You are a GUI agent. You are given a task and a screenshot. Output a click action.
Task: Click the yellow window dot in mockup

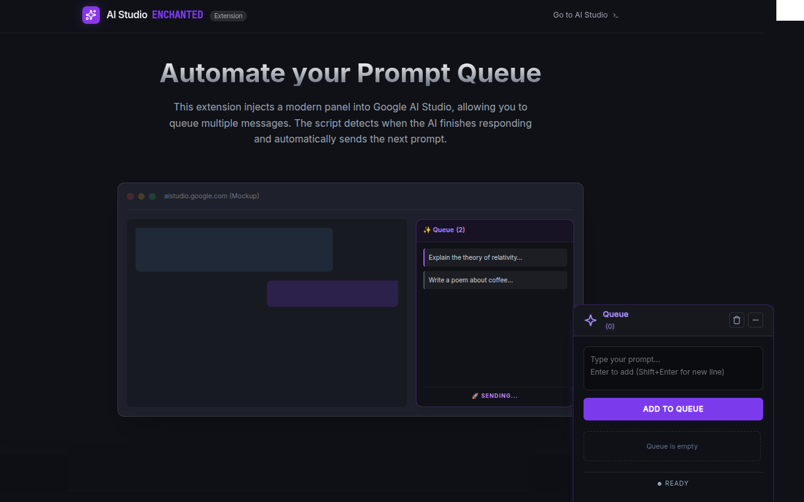pos(141,196)
